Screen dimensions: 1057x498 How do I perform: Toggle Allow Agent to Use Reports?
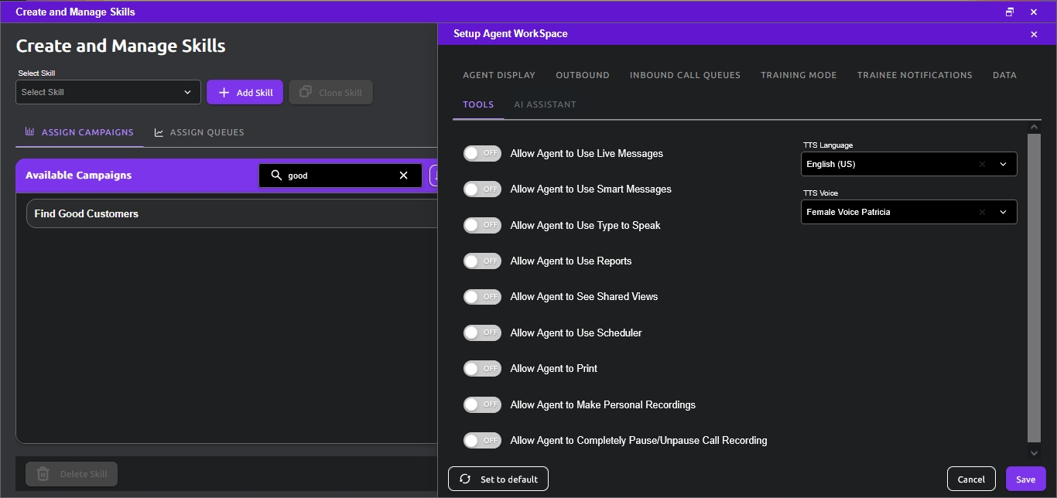pos(482,261)
